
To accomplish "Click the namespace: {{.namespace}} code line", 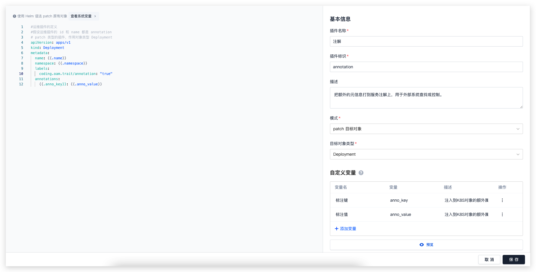I will (61, 63).
